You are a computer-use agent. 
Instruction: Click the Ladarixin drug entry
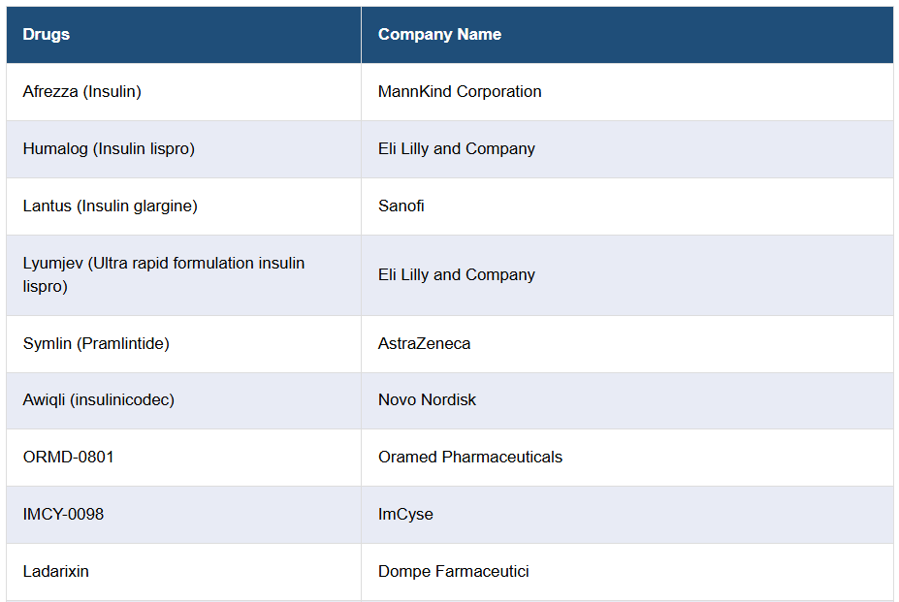click(x=56, y=572)
